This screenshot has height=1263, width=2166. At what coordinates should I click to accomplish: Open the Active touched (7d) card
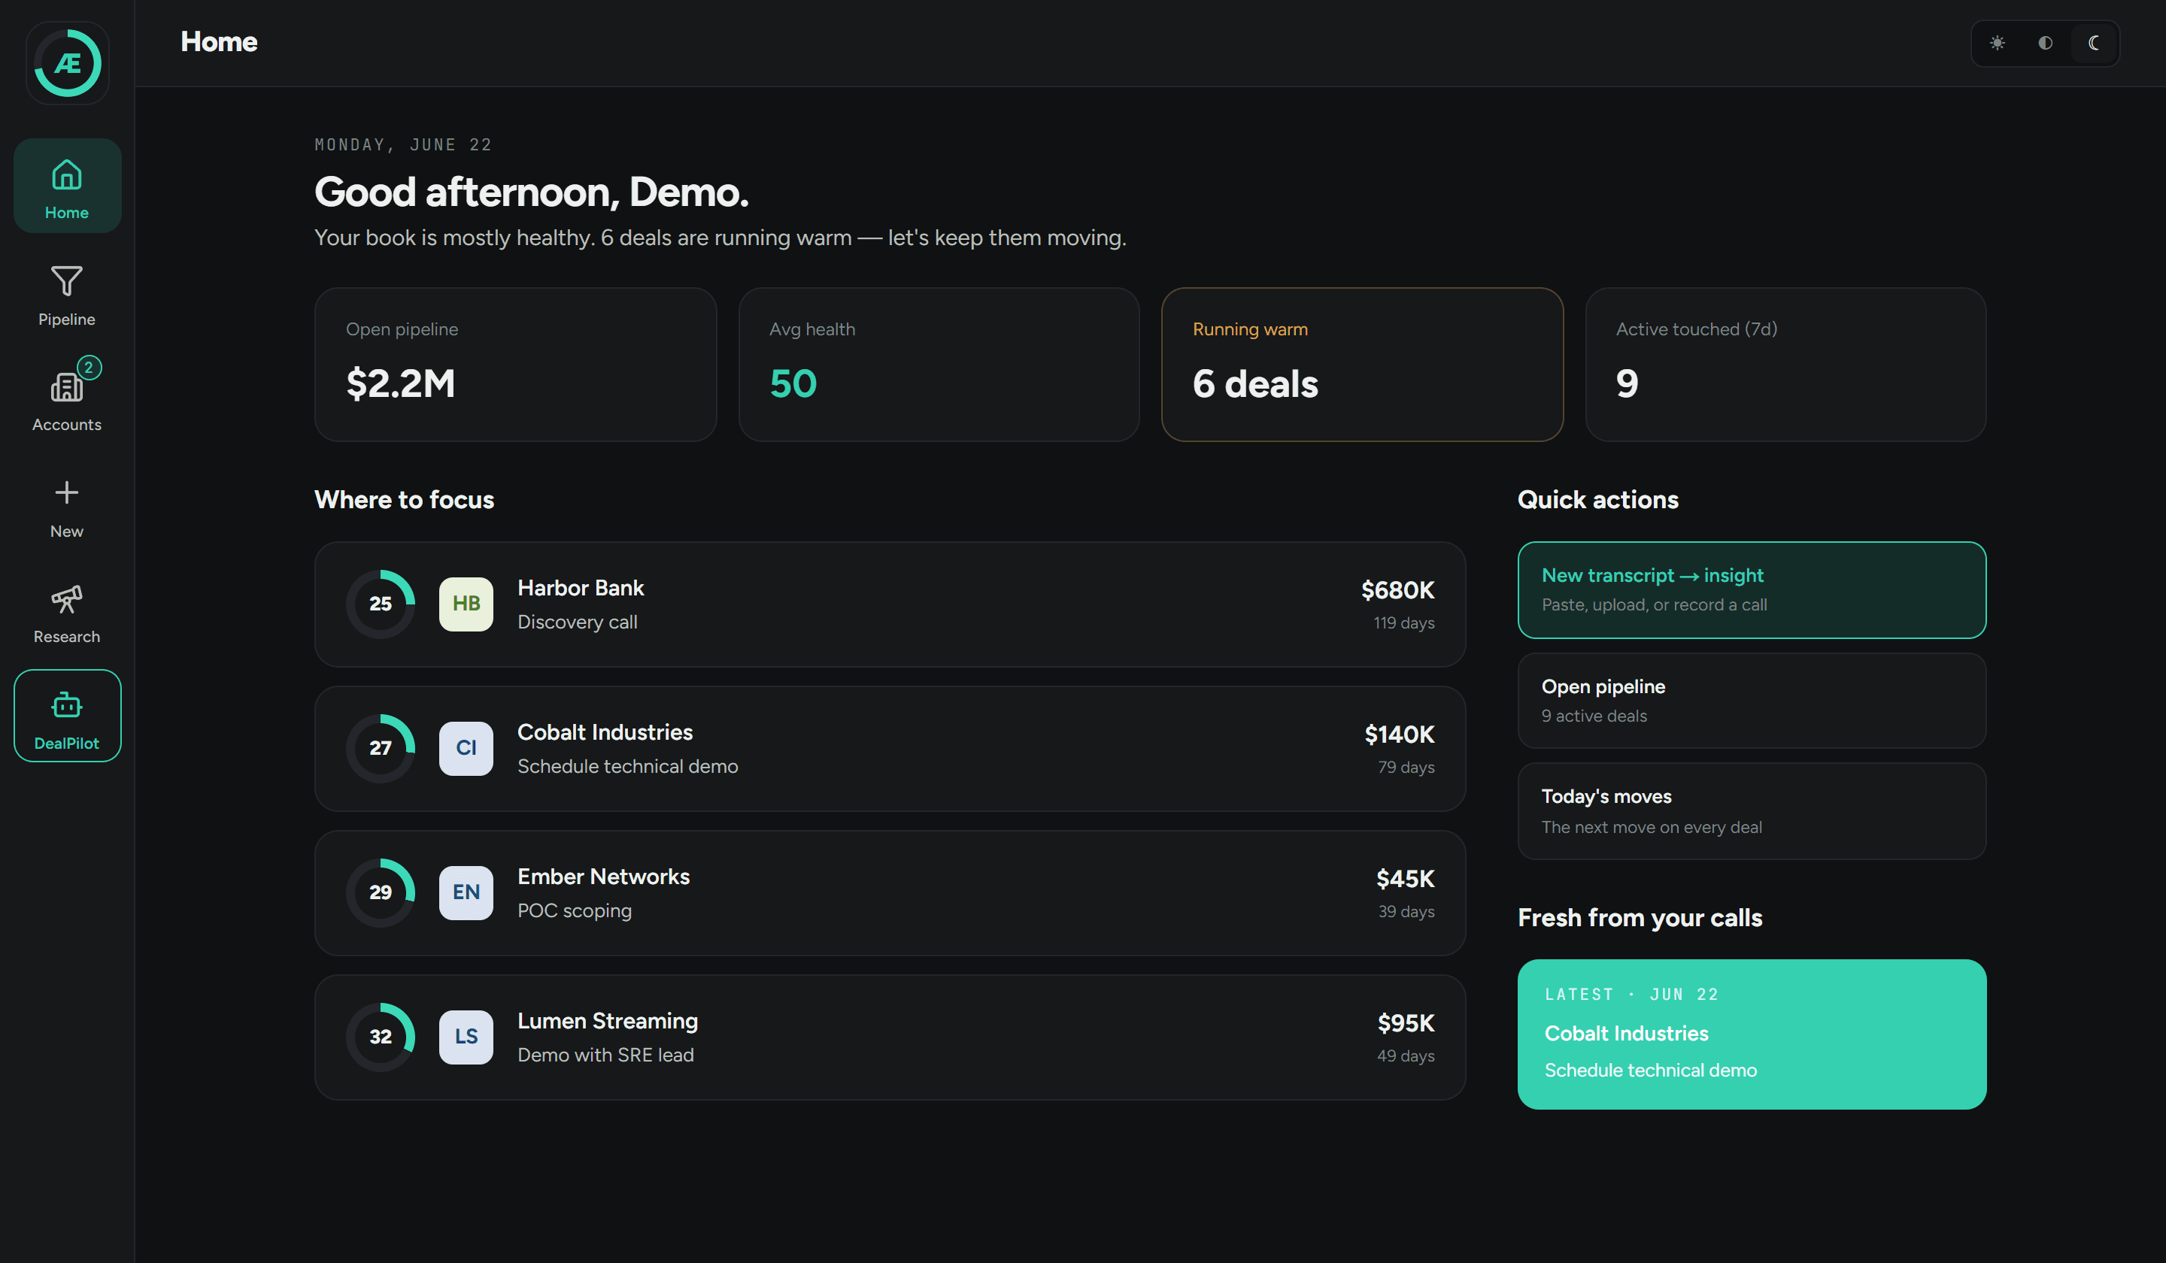click(1785, 365)
